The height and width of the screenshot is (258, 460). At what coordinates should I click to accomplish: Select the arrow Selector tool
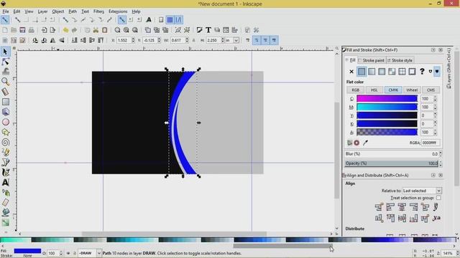point(5,52)
